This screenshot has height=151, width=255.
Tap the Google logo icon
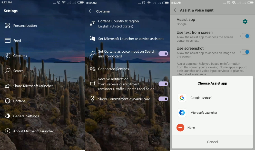tap(182, 98)
